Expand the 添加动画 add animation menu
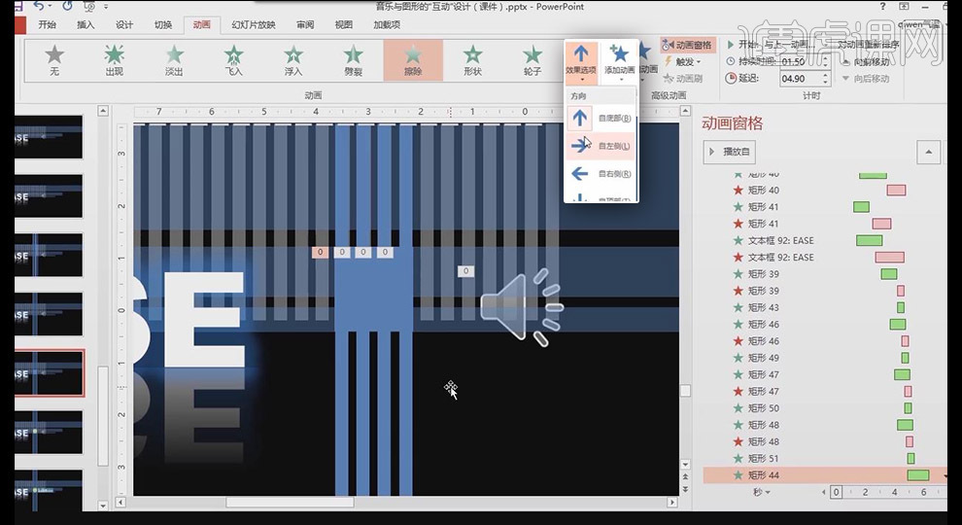 619,60
